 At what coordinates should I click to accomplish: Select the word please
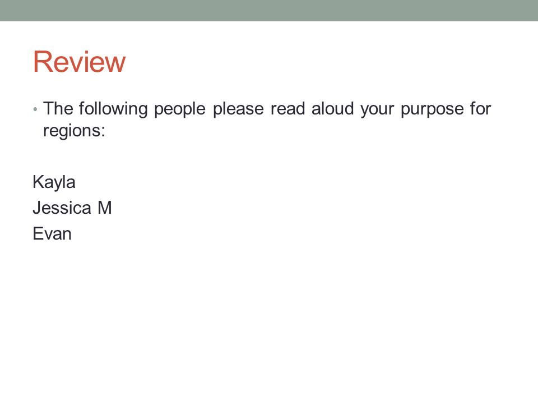click(x=239, y=110)
